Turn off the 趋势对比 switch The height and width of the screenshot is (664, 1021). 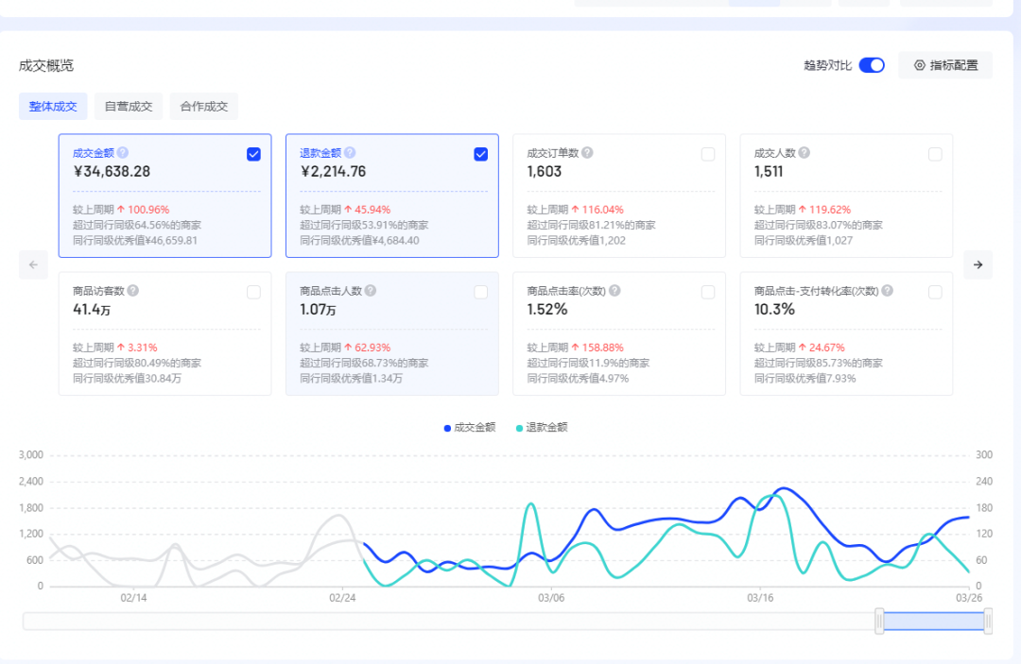click(x=872, y=65)
